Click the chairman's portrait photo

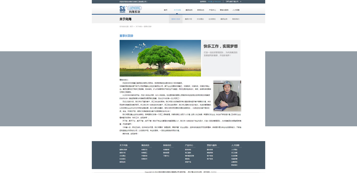[227, 96]
